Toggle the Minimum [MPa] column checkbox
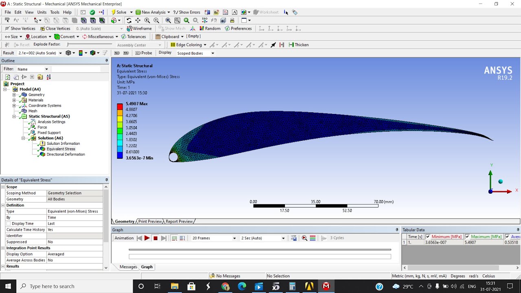The image size is (521, 293). click(x=428, y=236)
